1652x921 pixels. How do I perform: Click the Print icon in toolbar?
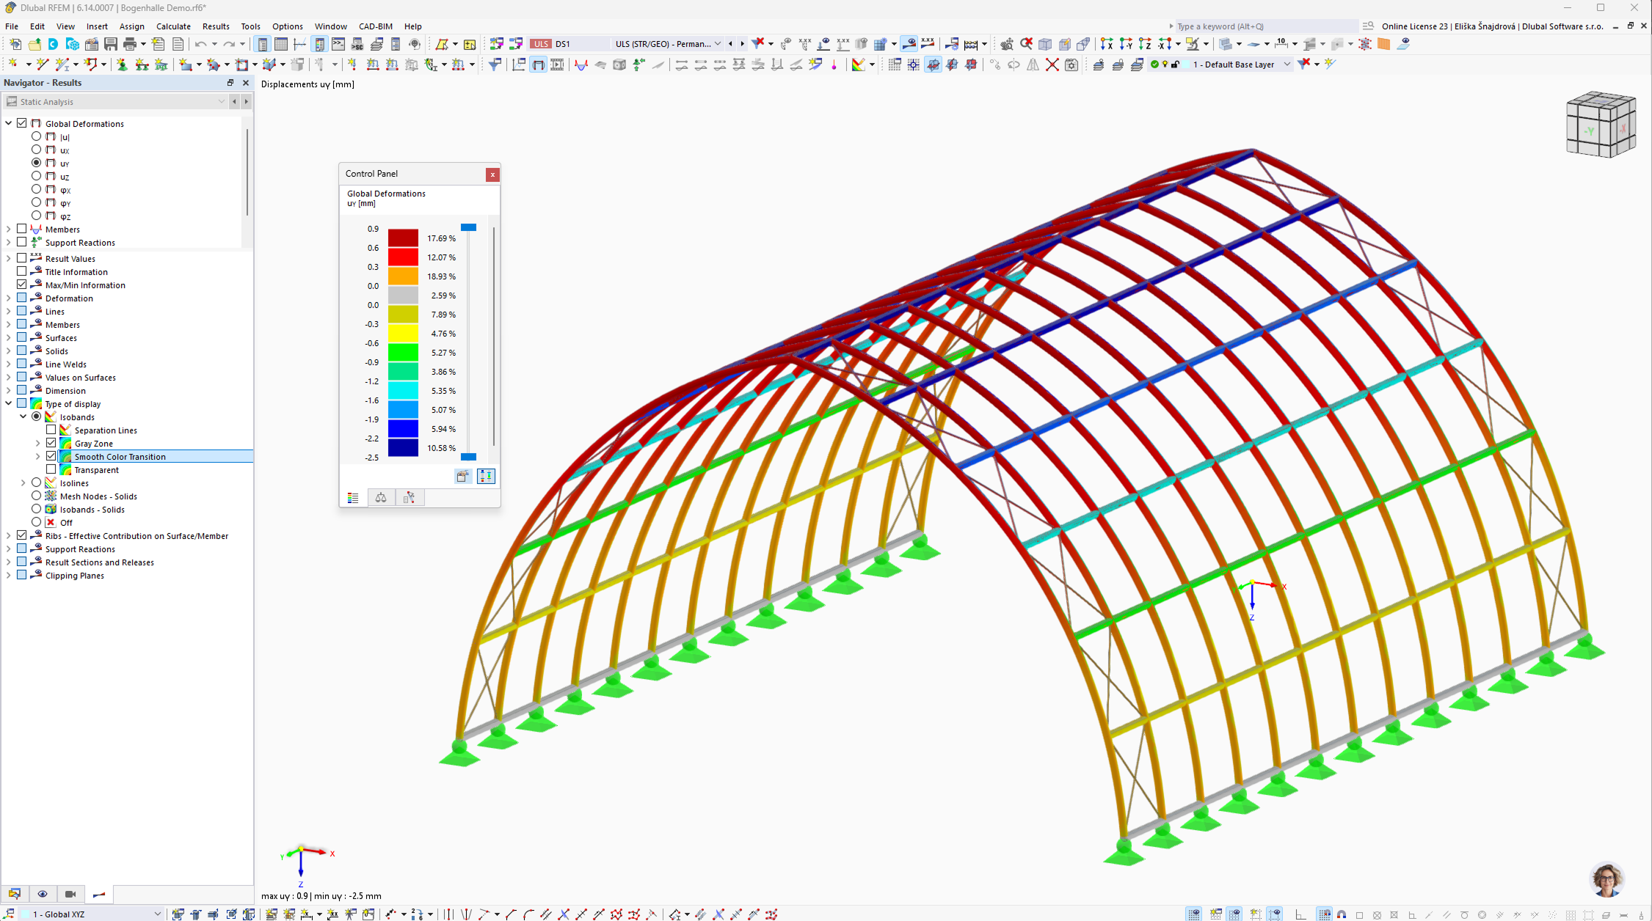tap(130, 44)
